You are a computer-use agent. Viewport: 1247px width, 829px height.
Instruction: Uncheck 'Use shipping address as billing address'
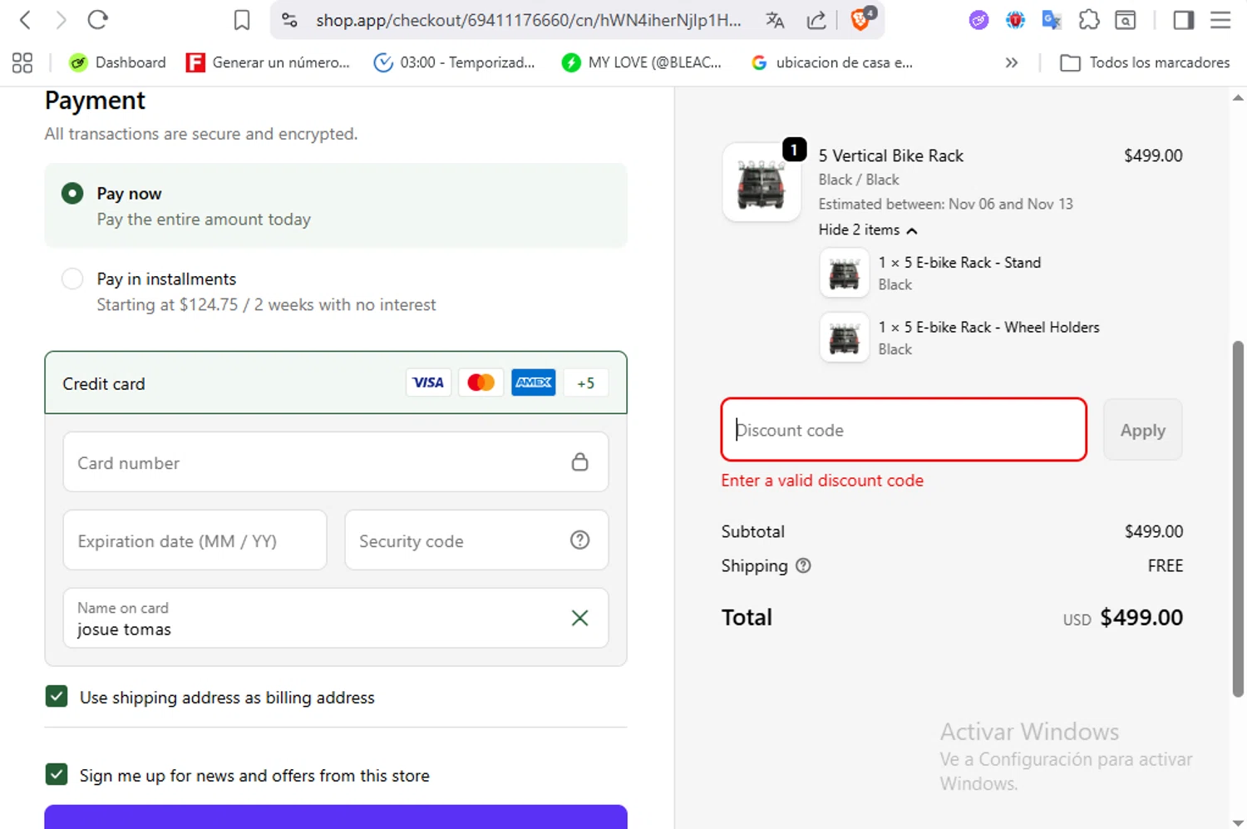(57, 697)
